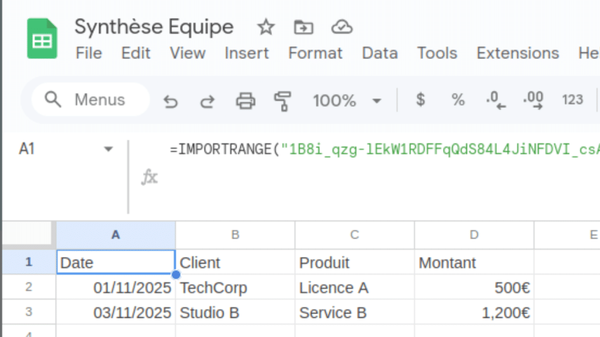Open the Google Sheets home icon

42,38
